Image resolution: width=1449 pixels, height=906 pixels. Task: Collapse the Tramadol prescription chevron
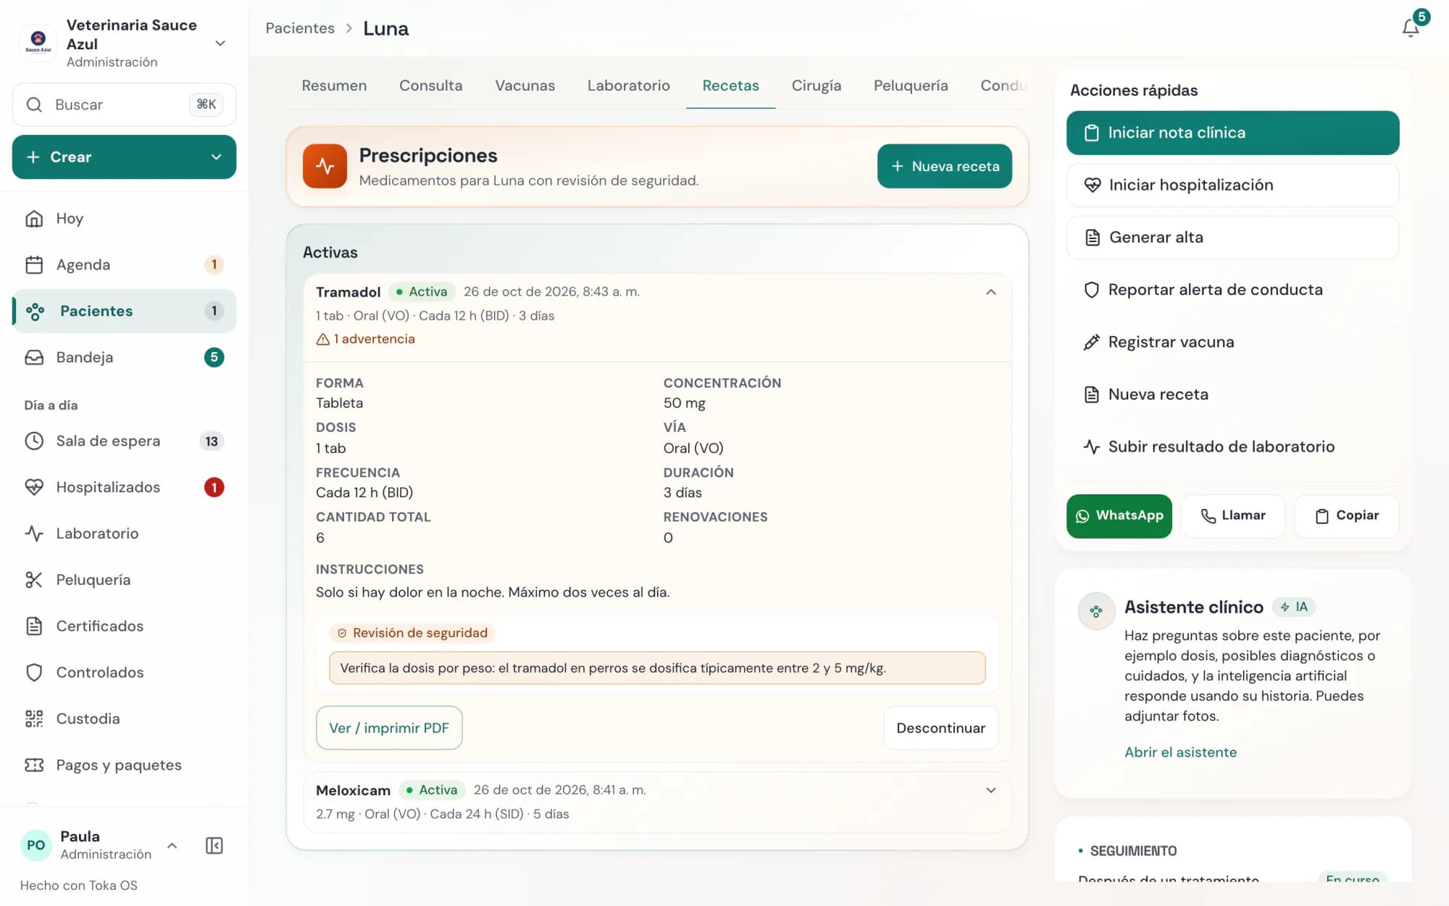coord(990,292)
